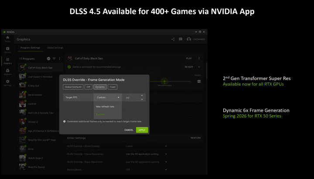Open the notifications feedback icon

tap(181, 39)
